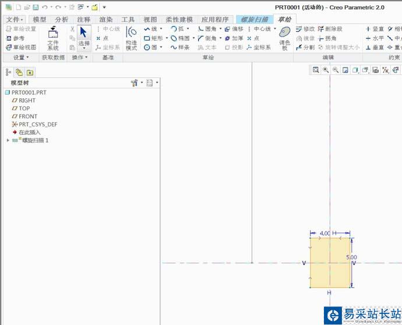Apply the 水平 (Horizontal) constraint
The width and height of the screenshot is (402, 325).
point(375,38)
